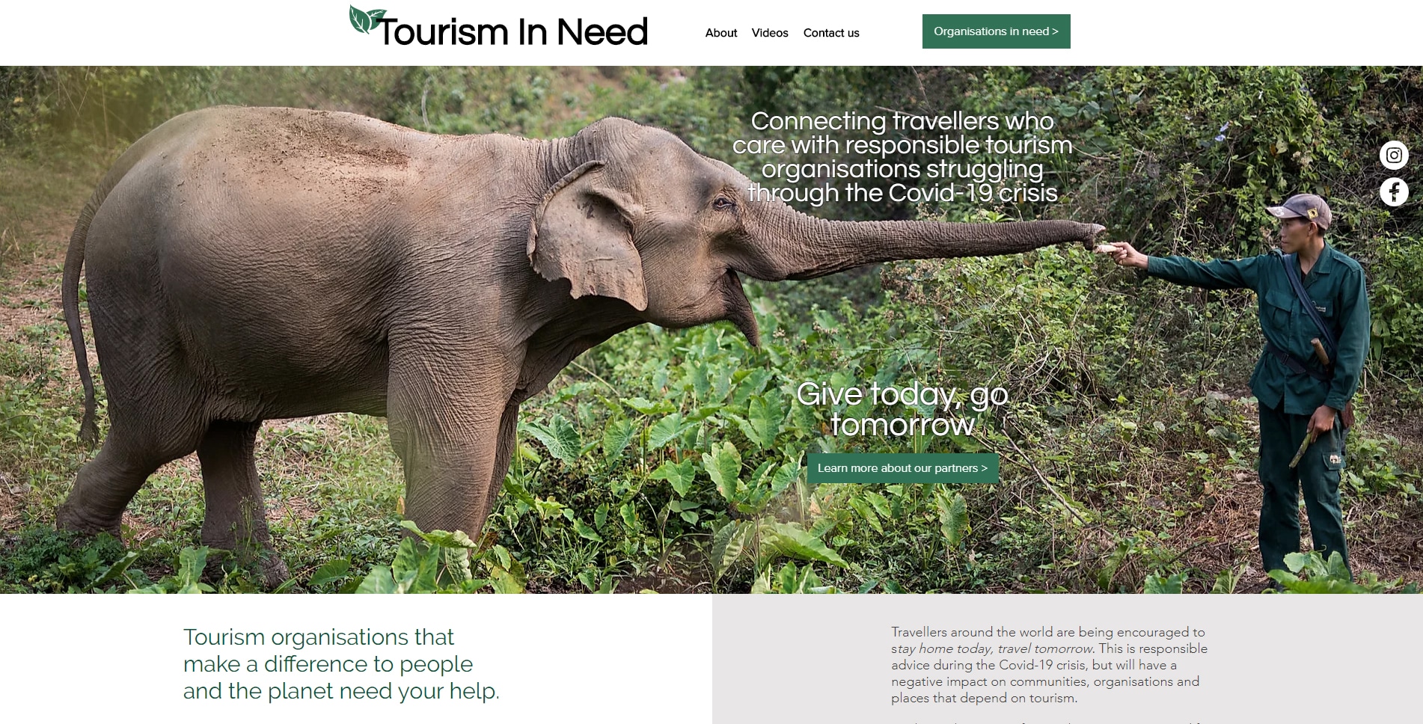This screenshot has width=1423, height=724.
Task: Open the Facebook social icon
Action: [x=1394, y=192]
